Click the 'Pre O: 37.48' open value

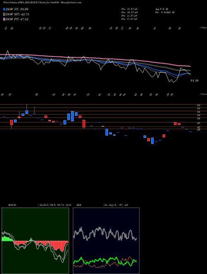130,9
